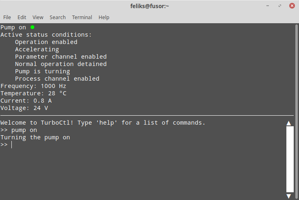Click the window title 'feliks@fusor:~'
The image size is (299, 200).
click(x=149, y=6)
